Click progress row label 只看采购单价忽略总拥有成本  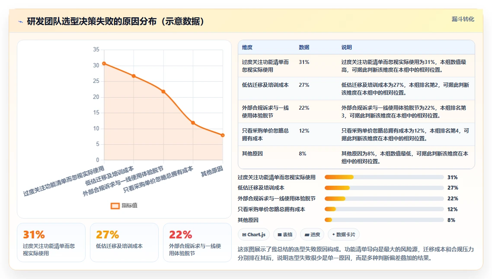pyautogui.click(x=272, y=209)
